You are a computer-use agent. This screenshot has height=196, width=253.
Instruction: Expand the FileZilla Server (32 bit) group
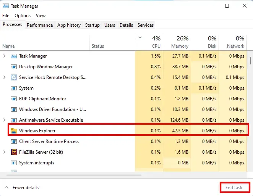point(5,152)
